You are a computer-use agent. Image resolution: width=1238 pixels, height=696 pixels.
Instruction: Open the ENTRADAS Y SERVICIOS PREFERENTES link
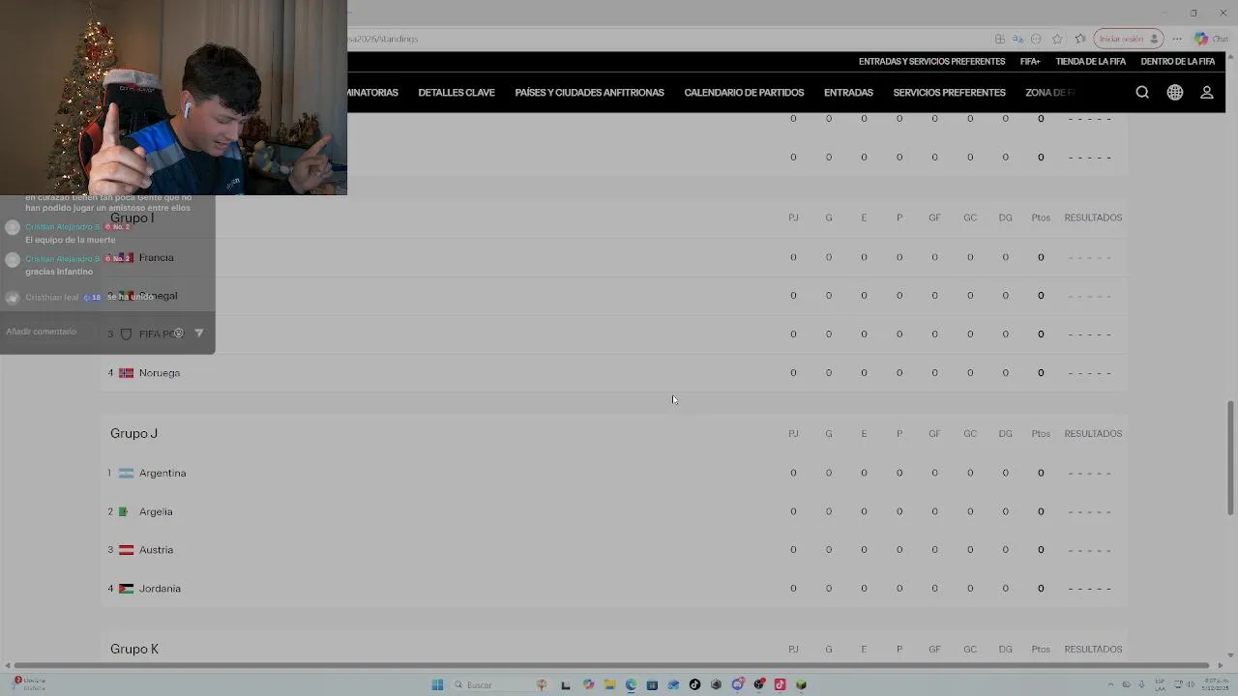[x=931, y=61]
